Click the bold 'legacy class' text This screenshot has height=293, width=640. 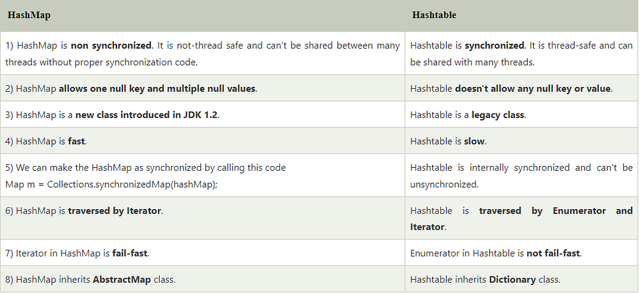click(499, 115)
